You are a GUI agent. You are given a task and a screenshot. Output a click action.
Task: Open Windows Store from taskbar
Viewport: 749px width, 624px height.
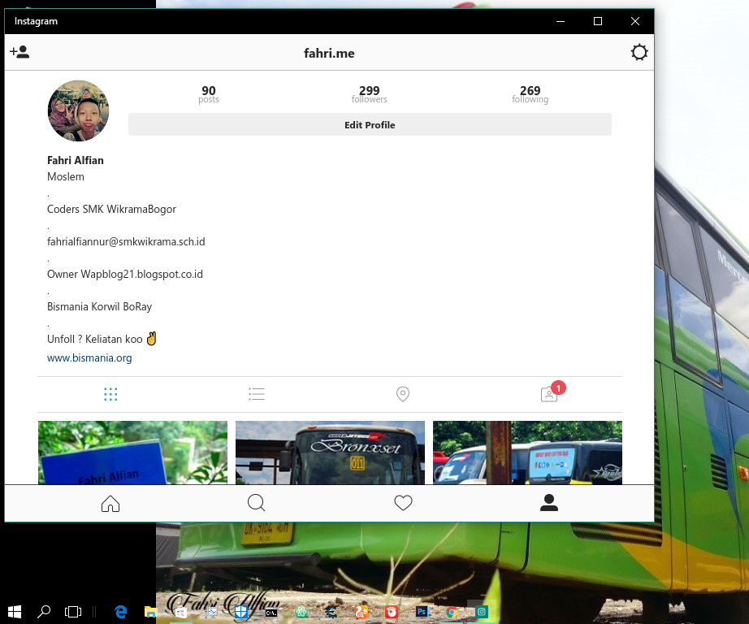click(x=180, y=612)
